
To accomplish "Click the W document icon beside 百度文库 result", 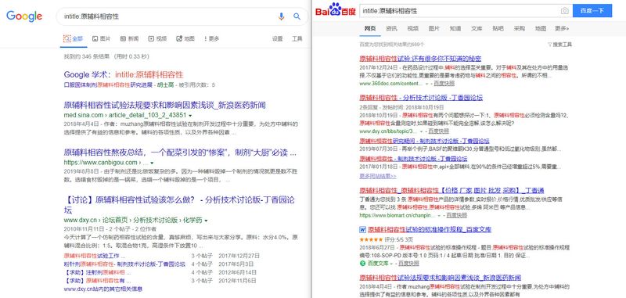I will [x=362, y=230].
